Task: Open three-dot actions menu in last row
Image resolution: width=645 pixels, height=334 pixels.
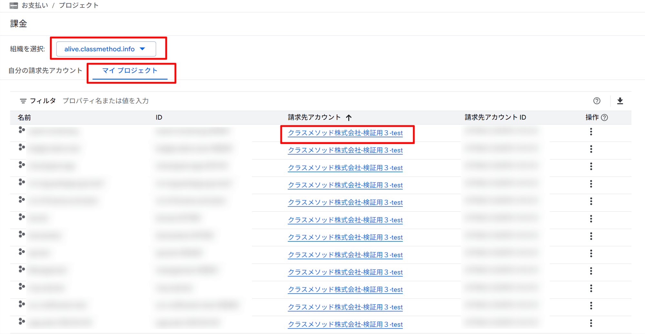Action: point(591,323)
